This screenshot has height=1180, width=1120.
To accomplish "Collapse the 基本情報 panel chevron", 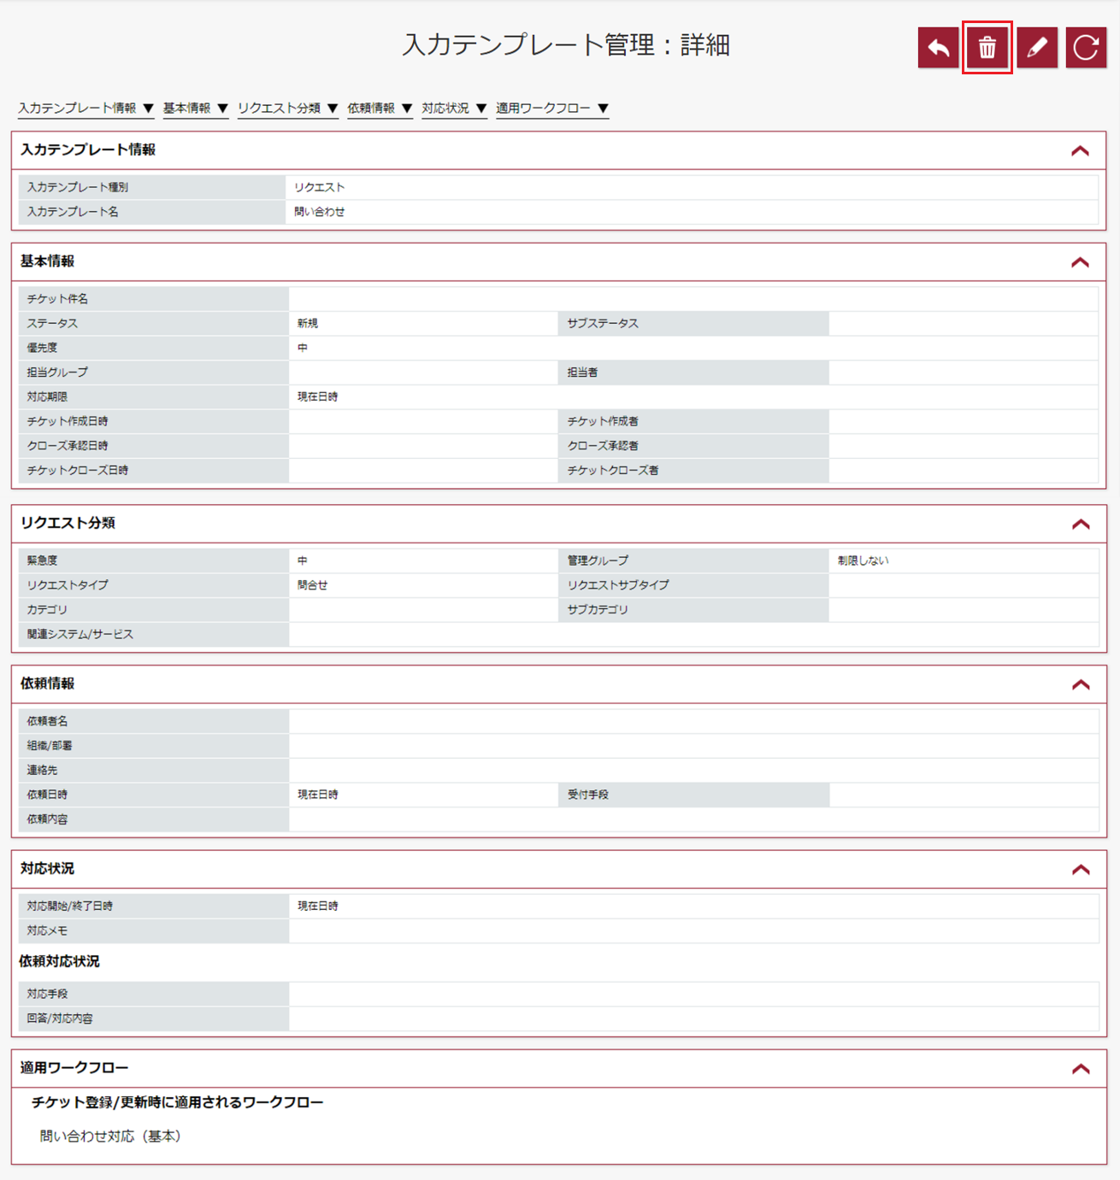I will tap(1080, 262).
